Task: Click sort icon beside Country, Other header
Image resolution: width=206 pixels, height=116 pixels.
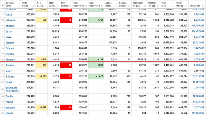Action: click(x=19, y=6)
